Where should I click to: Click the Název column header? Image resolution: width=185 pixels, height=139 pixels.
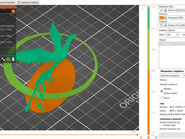[163, 40]
